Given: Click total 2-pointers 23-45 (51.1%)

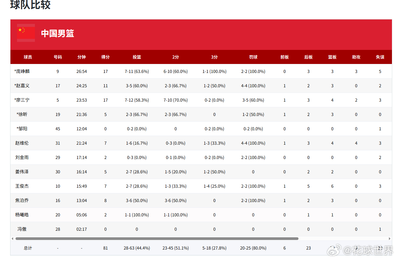Looking at the screenshot, I should (x=176, y=248).
